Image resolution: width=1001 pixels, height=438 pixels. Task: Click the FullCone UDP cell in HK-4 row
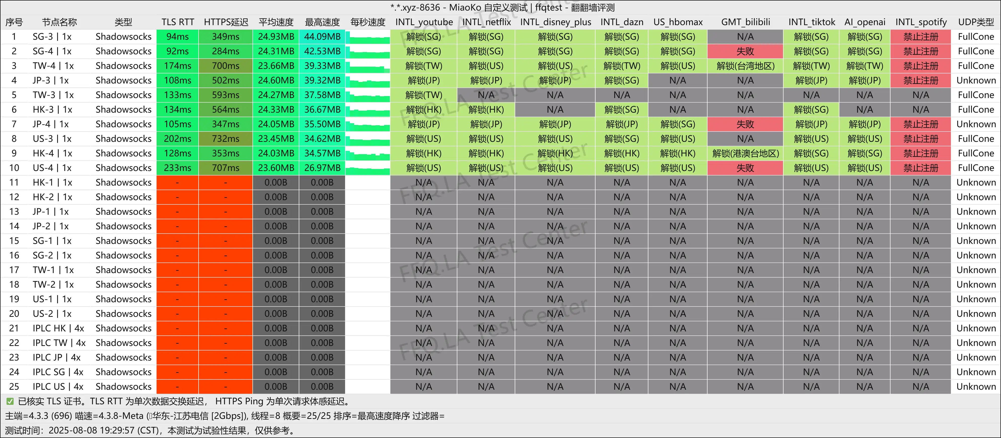click(976, 153)
